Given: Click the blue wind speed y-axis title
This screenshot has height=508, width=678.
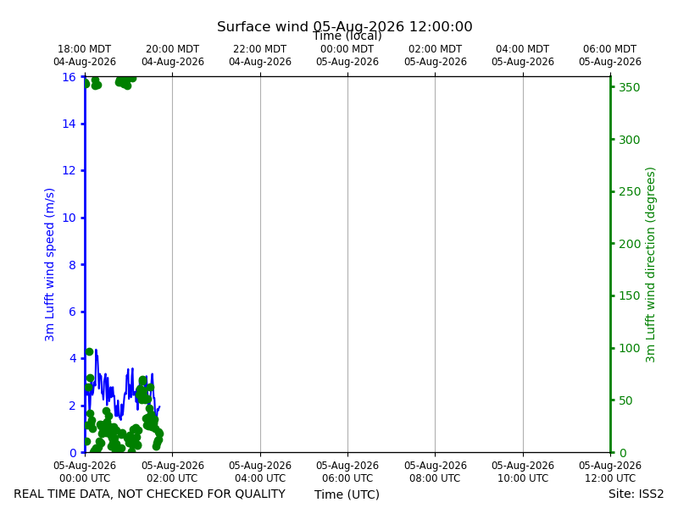Looking at the screenshot, I should pyautogui.click(x=49, y=264).
